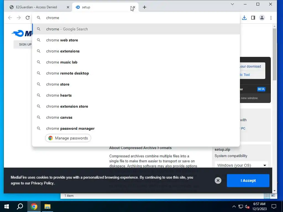Choose the chrome canvas suggestion
The image size is (283, 212).
136,117
